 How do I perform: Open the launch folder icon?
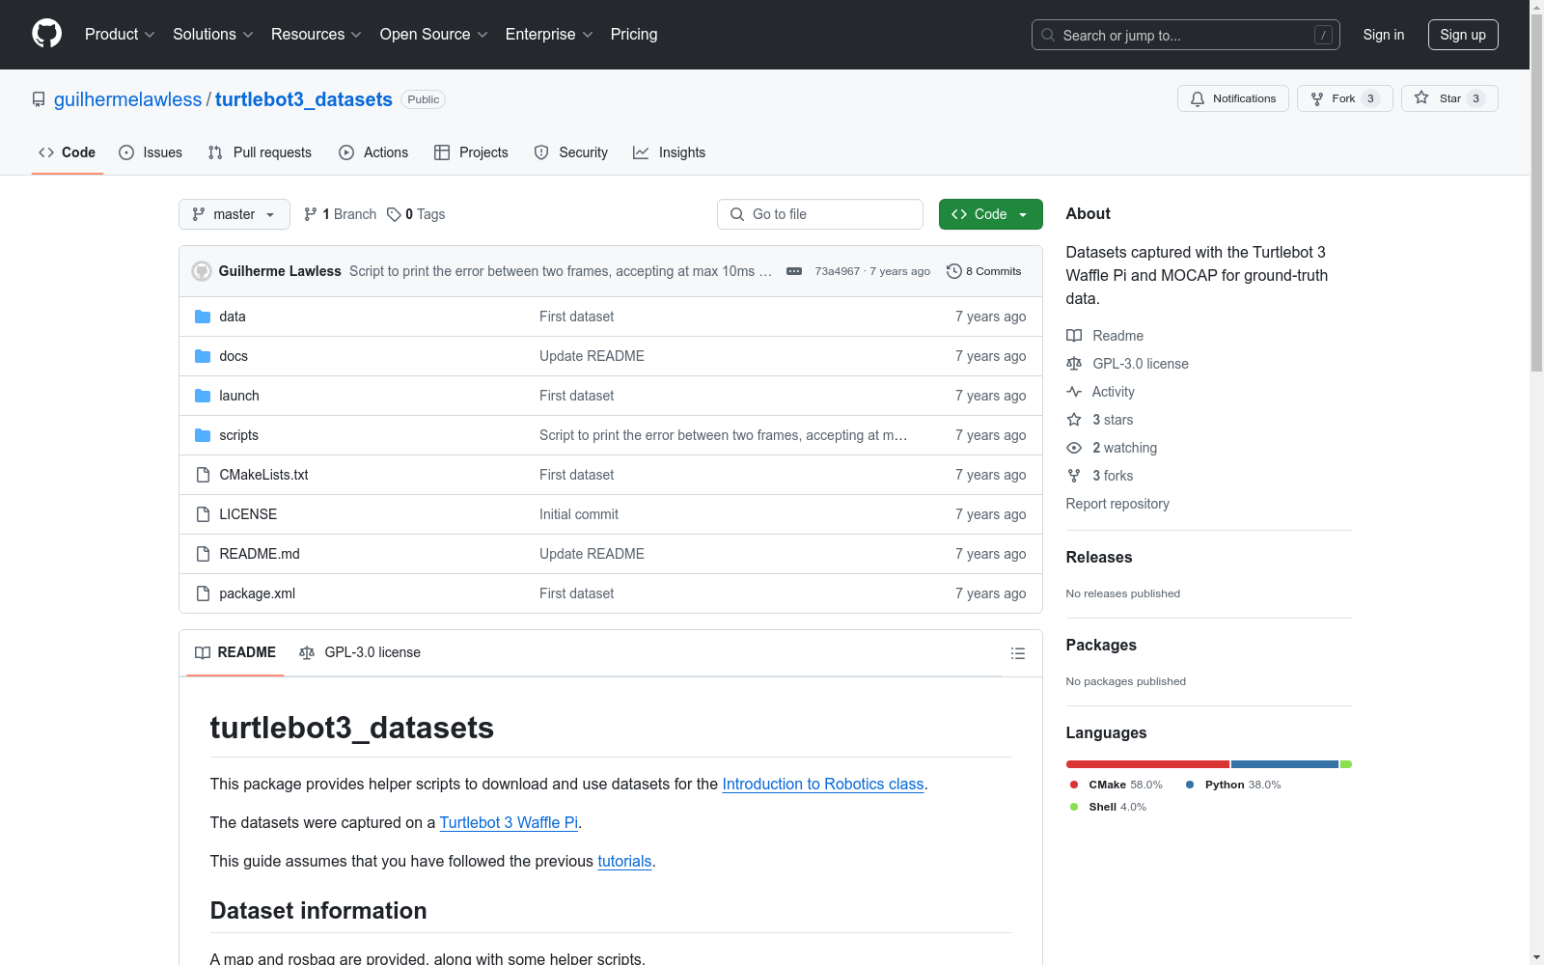(x=203, y=396)
